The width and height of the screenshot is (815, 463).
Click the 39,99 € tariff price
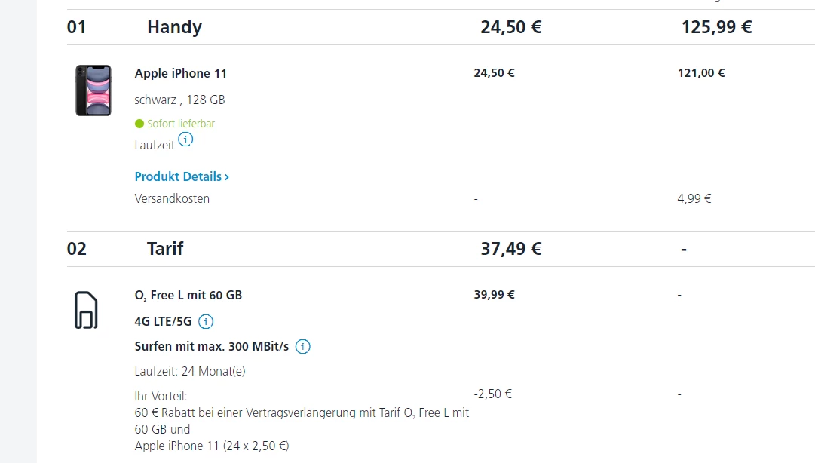point(495,295)
